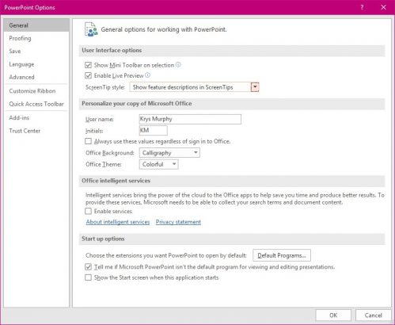Viewport: 395px width, 325px height.
Task: Open the About intelligent services link
Action: click(x=118, y=222)
